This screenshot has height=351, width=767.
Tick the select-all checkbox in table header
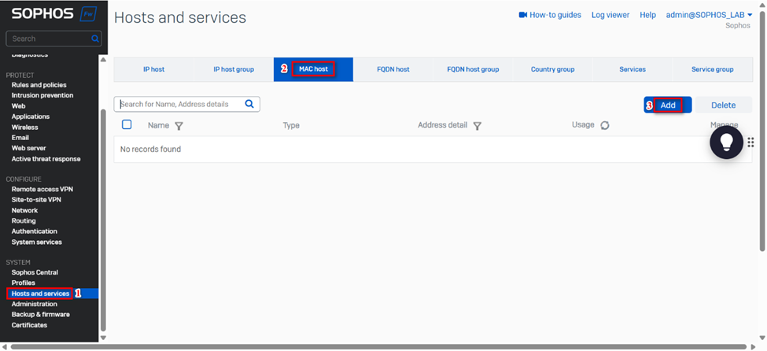pos(127,125)
